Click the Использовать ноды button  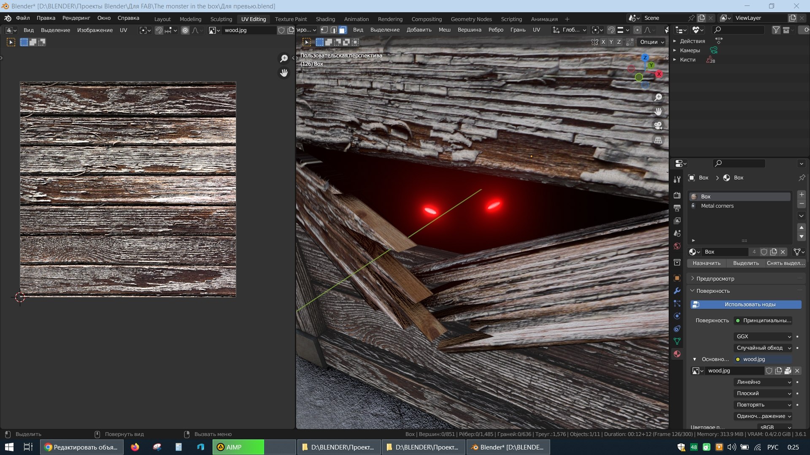tap(746, 305)
